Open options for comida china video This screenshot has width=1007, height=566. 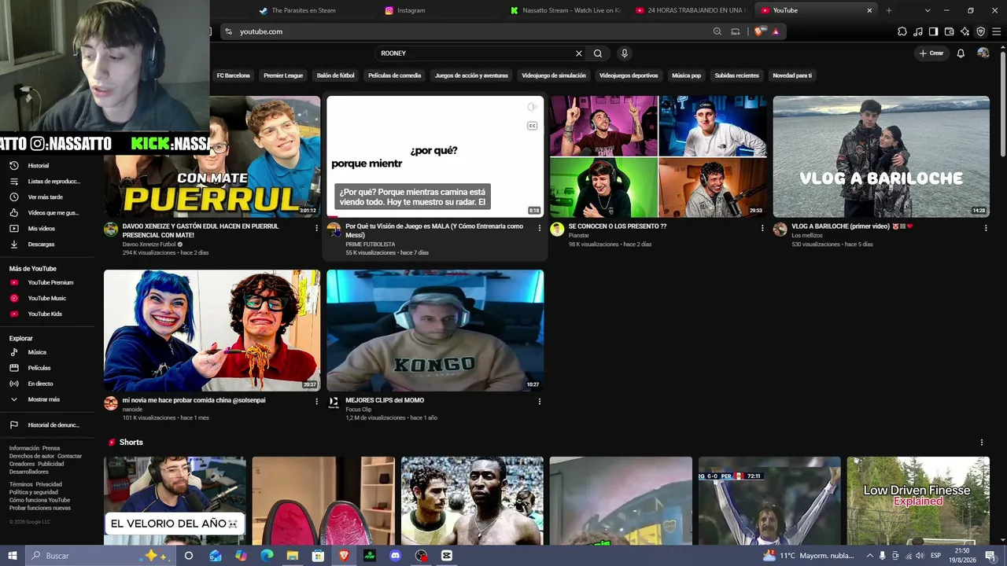coord(317,402)
